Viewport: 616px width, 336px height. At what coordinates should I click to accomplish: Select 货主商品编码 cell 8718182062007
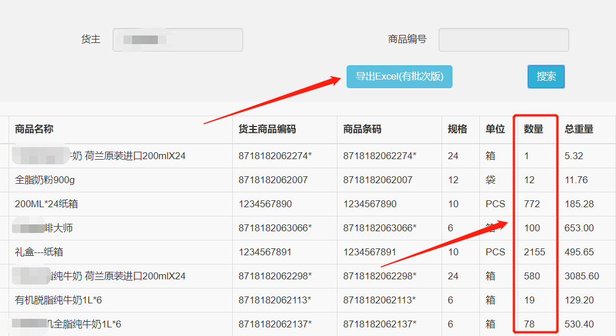273,180
